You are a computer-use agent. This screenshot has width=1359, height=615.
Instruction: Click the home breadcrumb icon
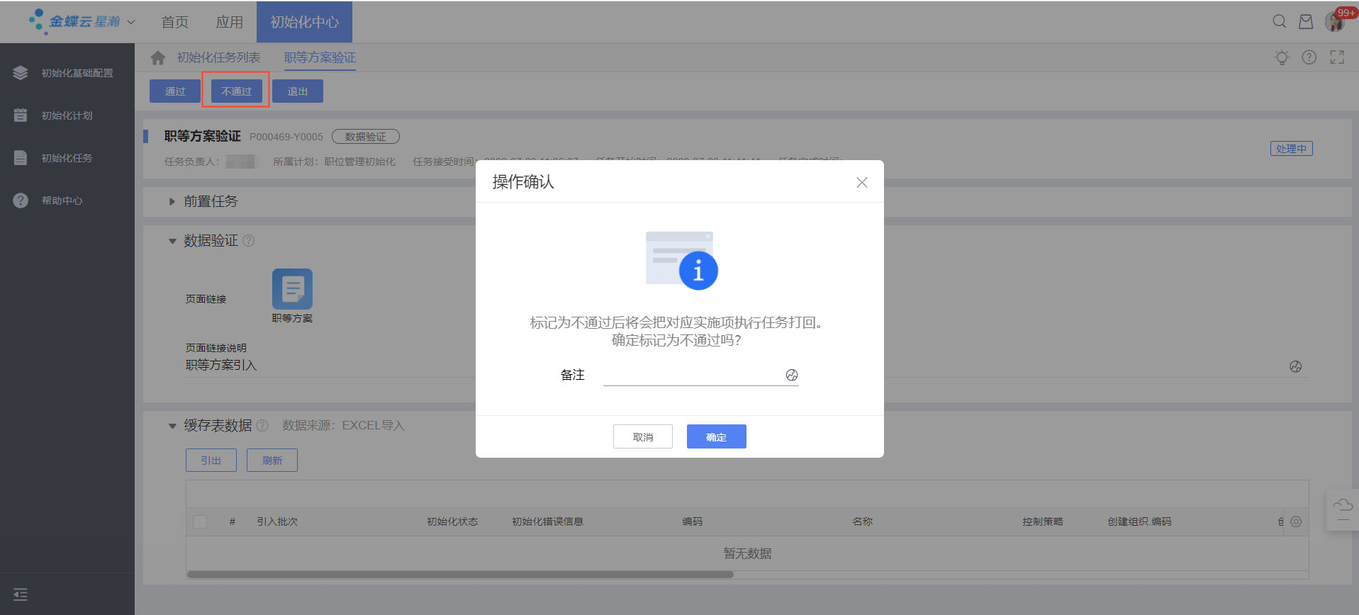pos(157,57)
